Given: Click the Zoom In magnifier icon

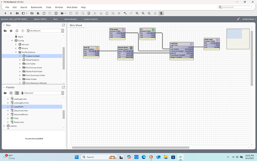Looking at the screenshot, I should [137, 13].
